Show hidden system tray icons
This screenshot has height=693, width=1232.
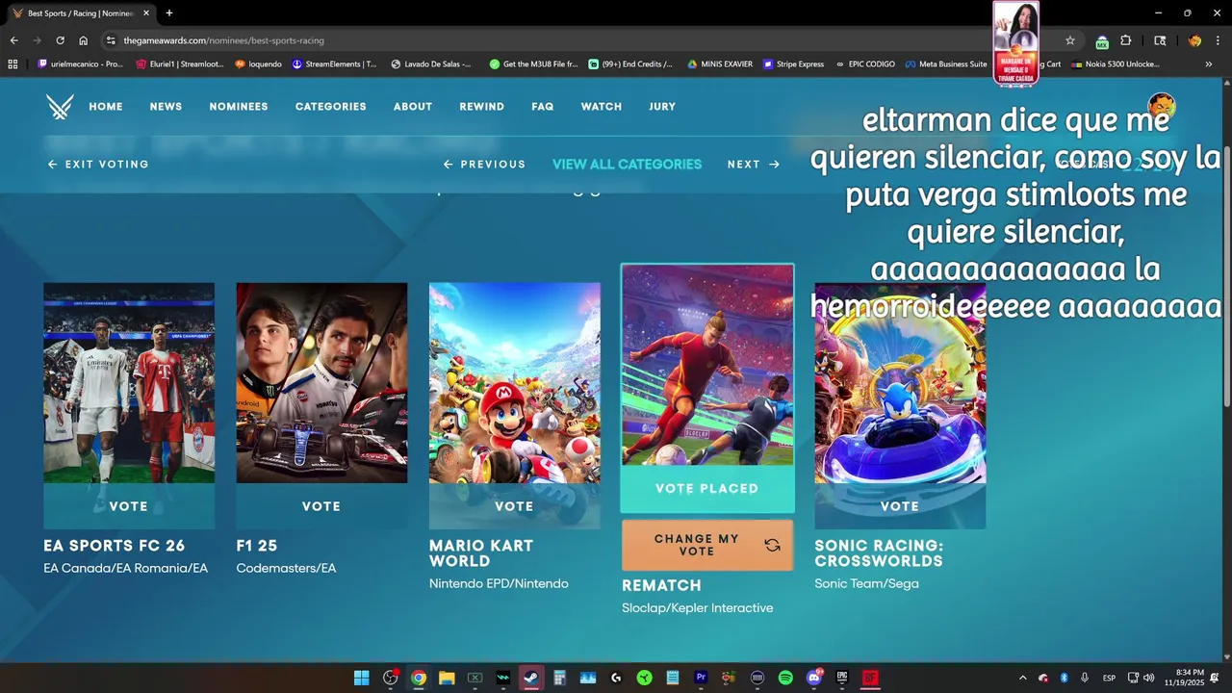pyautogui.click(x=1022, y=678)
